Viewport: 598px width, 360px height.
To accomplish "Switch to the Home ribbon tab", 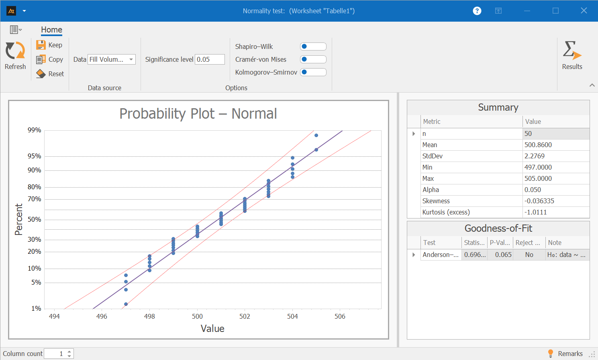I will pyautogui.click(x=51, y=30).
